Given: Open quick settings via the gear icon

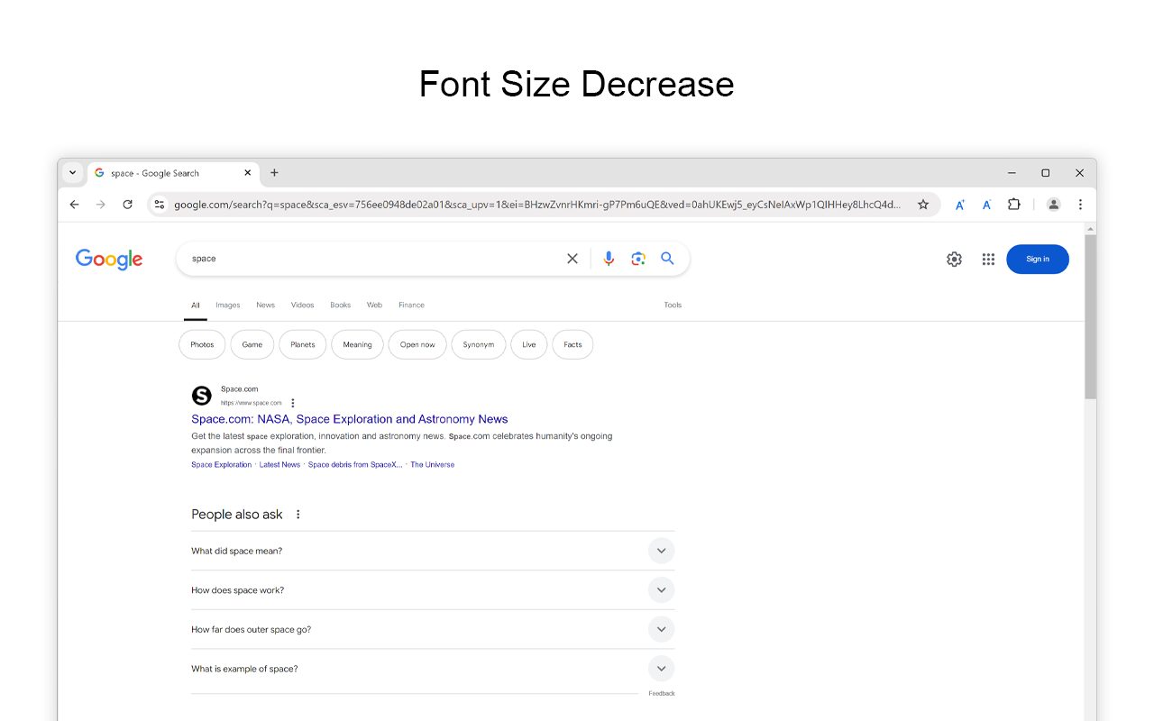Looking at the screenshot, I should coord(954,259).
